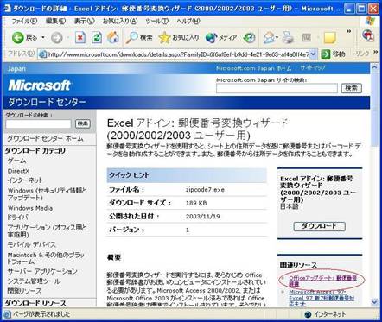The height and width of the screenshot is (322, 382).
Task: Click the Stop loading icon
Action: click(80, 38)
